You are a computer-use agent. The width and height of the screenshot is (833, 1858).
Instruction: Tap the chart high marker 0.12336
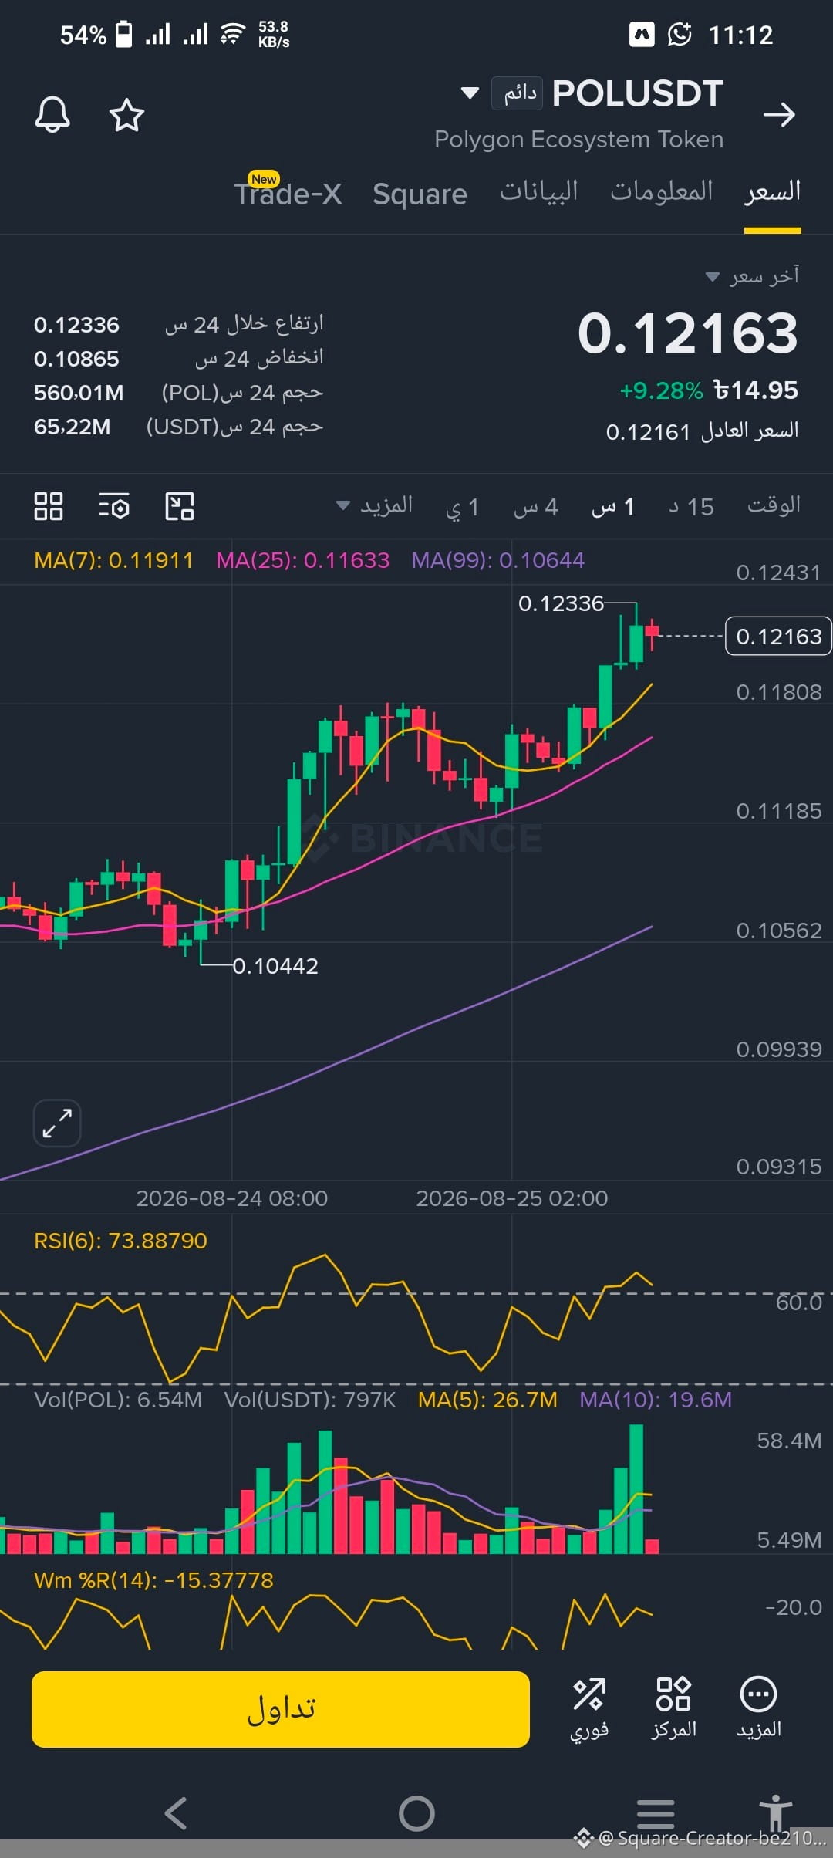[561, 603]
